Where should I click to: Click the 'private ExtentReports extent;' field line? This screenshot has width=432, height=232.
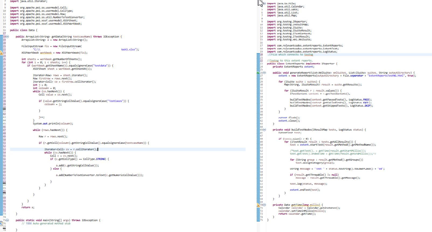(x=293, y=67)
